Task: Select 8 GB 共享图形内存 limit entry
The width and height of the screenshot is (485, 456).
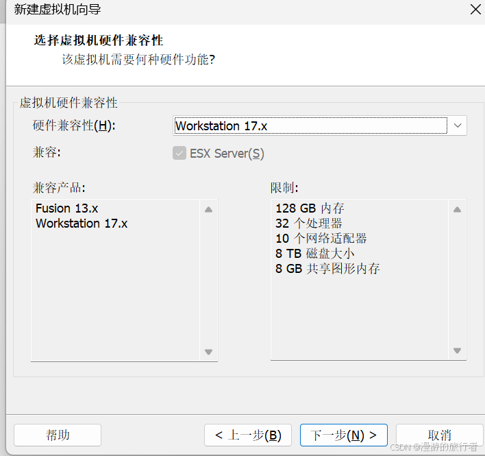Action: (x=327, y=268)
